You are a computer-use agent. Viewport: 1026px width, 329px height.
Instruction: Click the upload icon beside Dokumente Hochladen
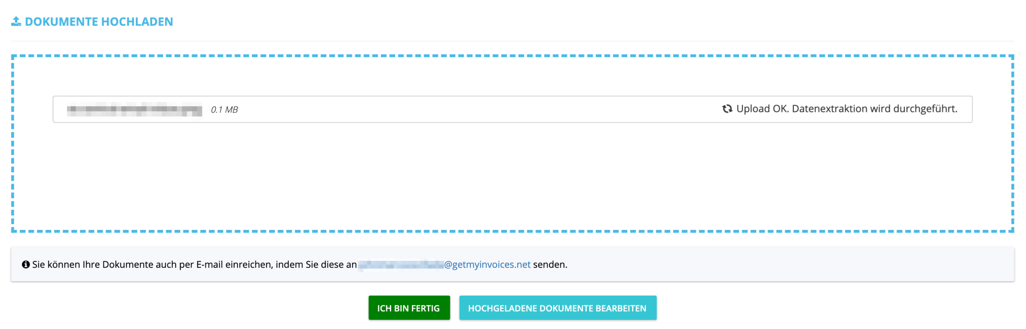[x=16, y=21]
